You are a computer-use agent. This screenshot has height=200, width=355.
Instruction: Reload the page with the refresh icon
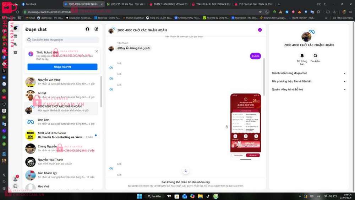tap(18, 12)
